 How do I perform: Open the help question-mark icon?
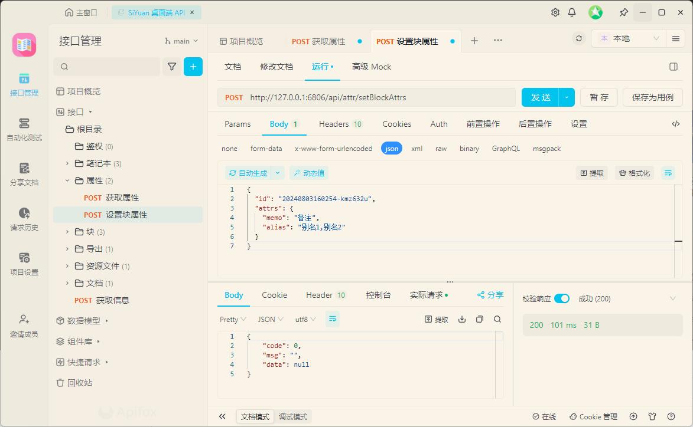671,416
